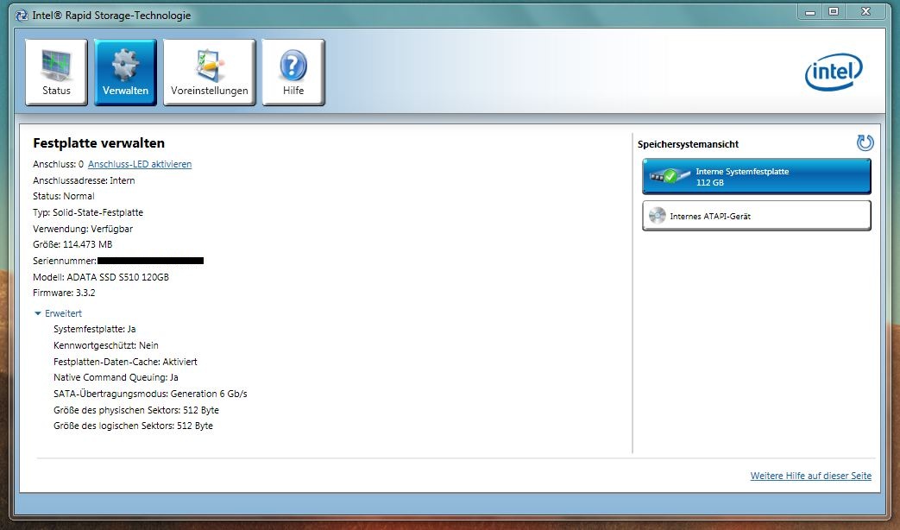Click the SSD drive icon with green checkmark
This screenshot has height=530, width=900.
[670, 176]
